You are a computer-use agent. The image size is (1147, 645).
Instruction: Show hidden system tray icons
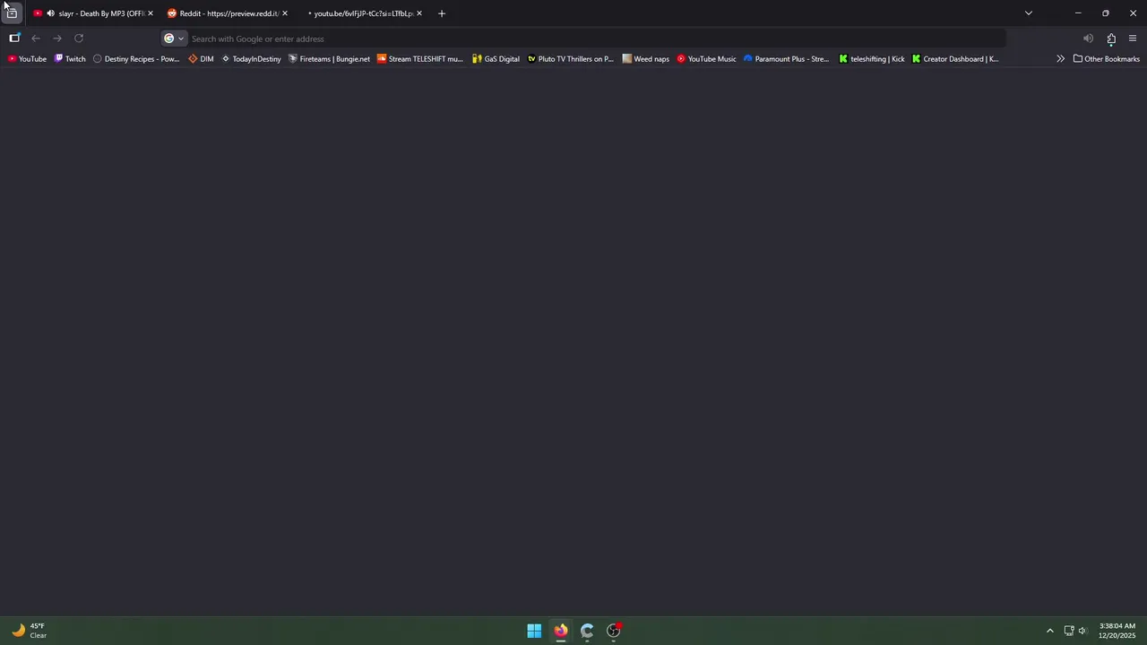pyautogui.click(x=1050, y=631)
